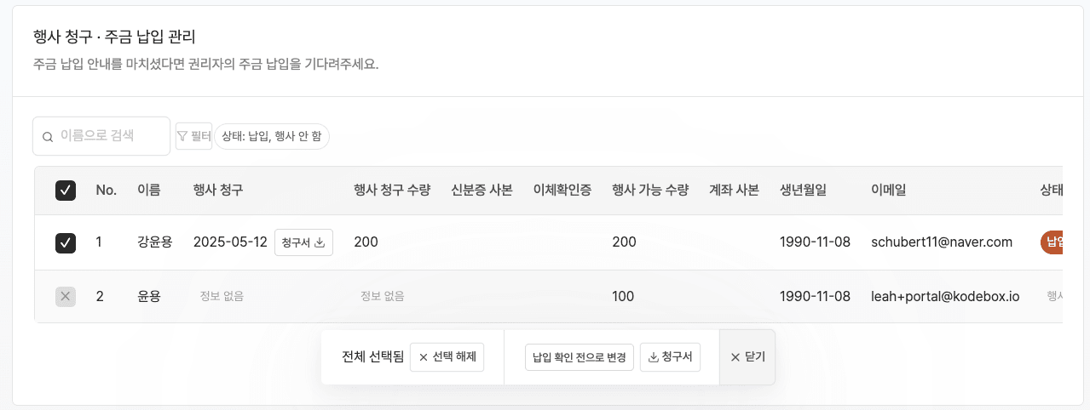The image size is (1090, 410).
Task: Download 청구서 from the bottom action bar
Action: pos(670,357)
